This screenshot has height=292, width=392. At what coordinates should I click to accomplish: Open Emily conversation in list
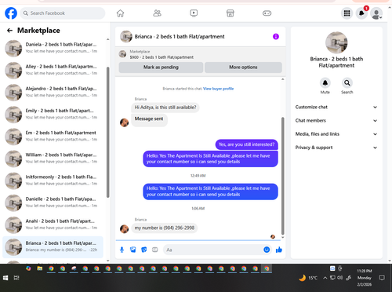point(53,114)
